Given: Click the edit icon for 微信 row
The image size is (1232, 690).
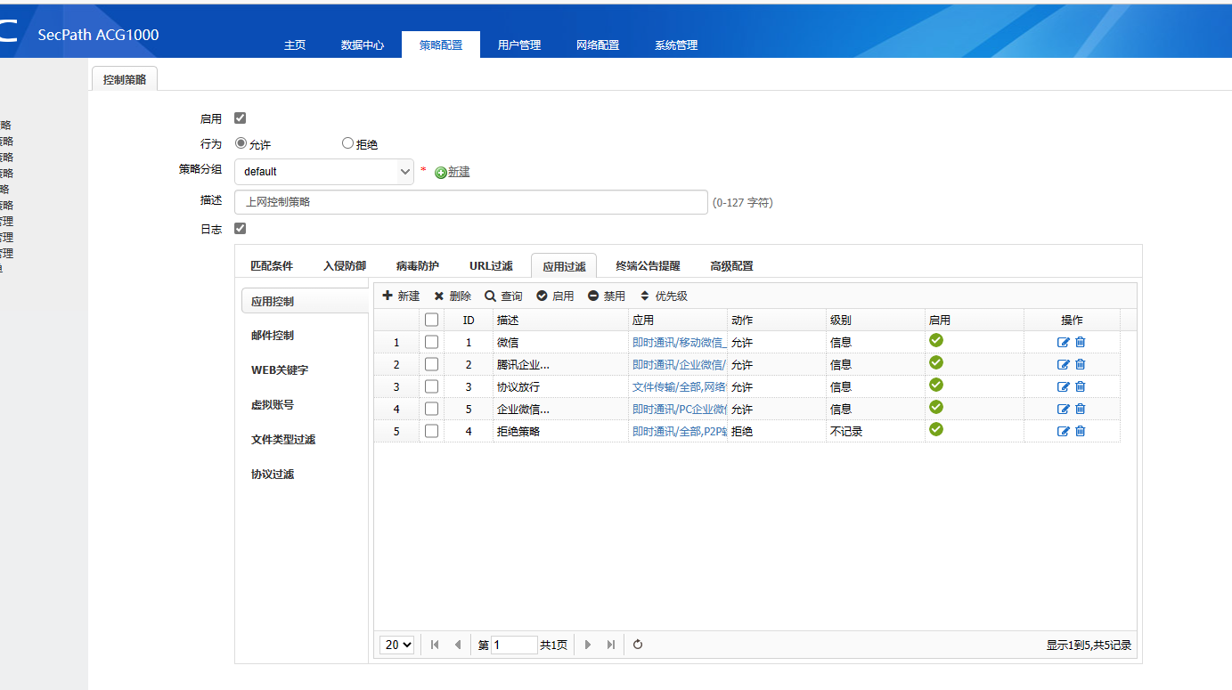Looking at the screenshot, I should coord(1063,342).
